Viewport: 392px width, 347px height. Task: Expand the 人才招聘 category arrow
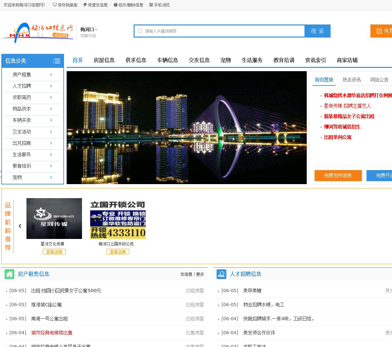pos(51,86)
